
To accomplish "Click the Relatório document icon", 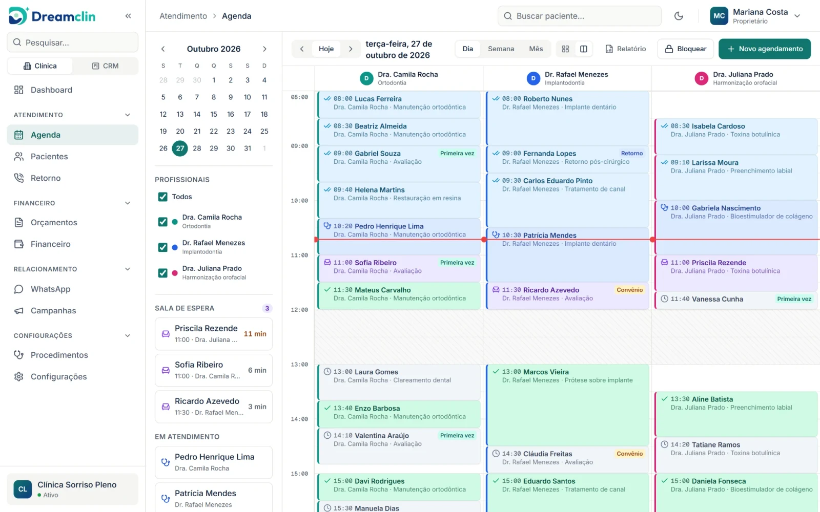I will [x=609, y=49].
